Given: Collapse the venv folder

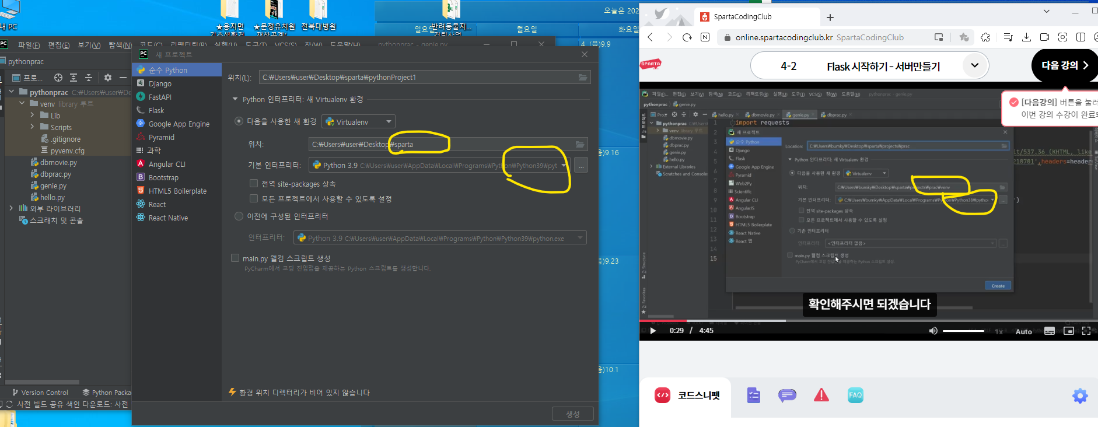Looking at the screenshot, I should click(22, 103).
